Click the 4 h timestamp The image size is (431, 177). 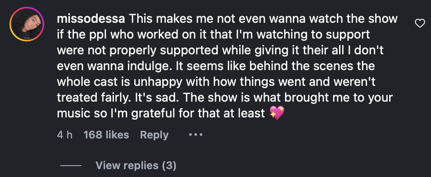click(64, 135)
